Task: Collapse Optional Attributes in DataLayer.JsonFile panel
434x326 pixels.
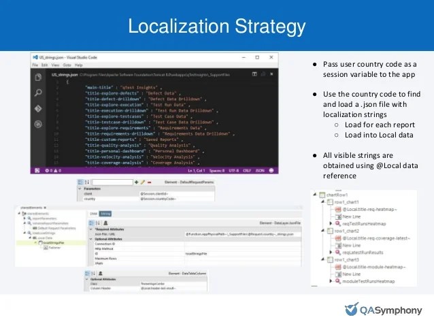Action: 90,239
